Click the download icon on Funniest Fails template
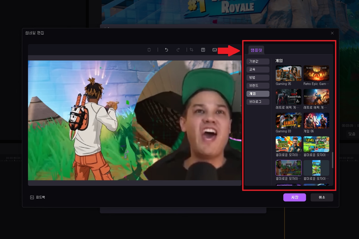 pyautogui.click(x=298, y=101)
